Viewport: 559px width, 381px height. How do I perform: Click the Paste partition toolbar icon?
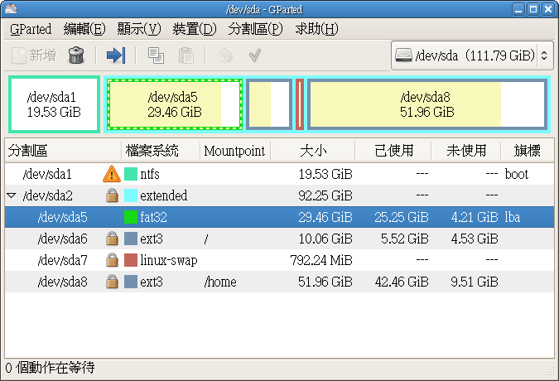186,55
